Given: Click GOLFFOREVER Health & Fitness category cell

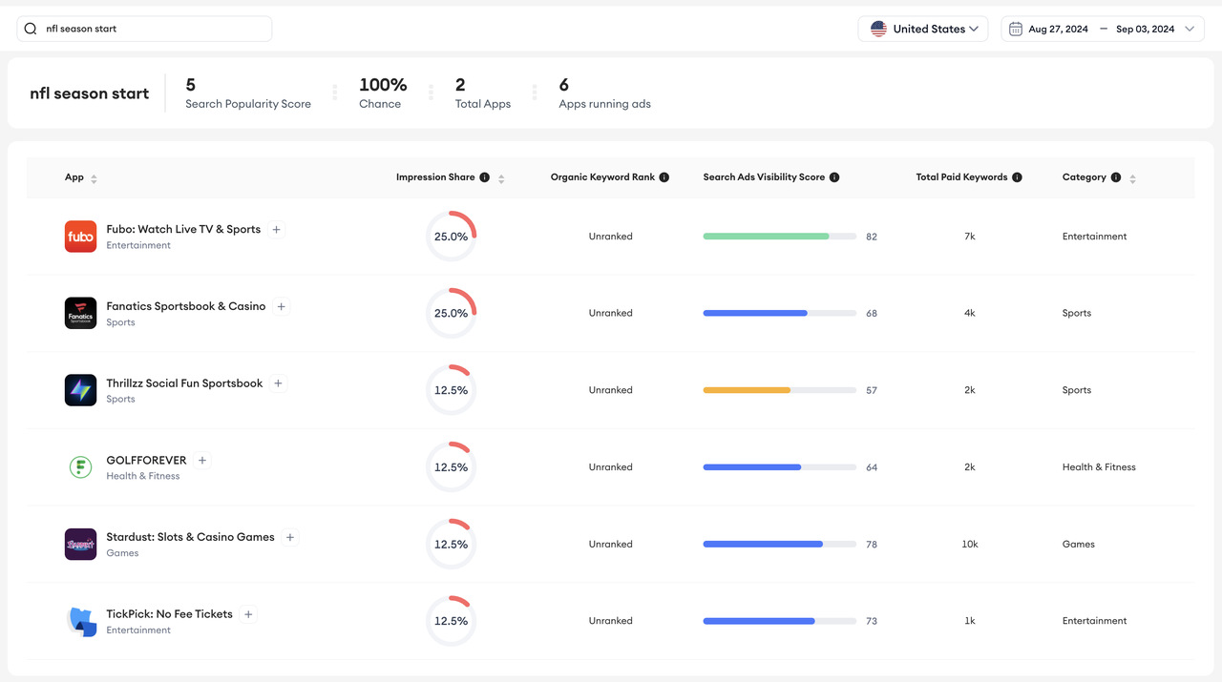Looking at the screenshot, I should (1099, 467).
